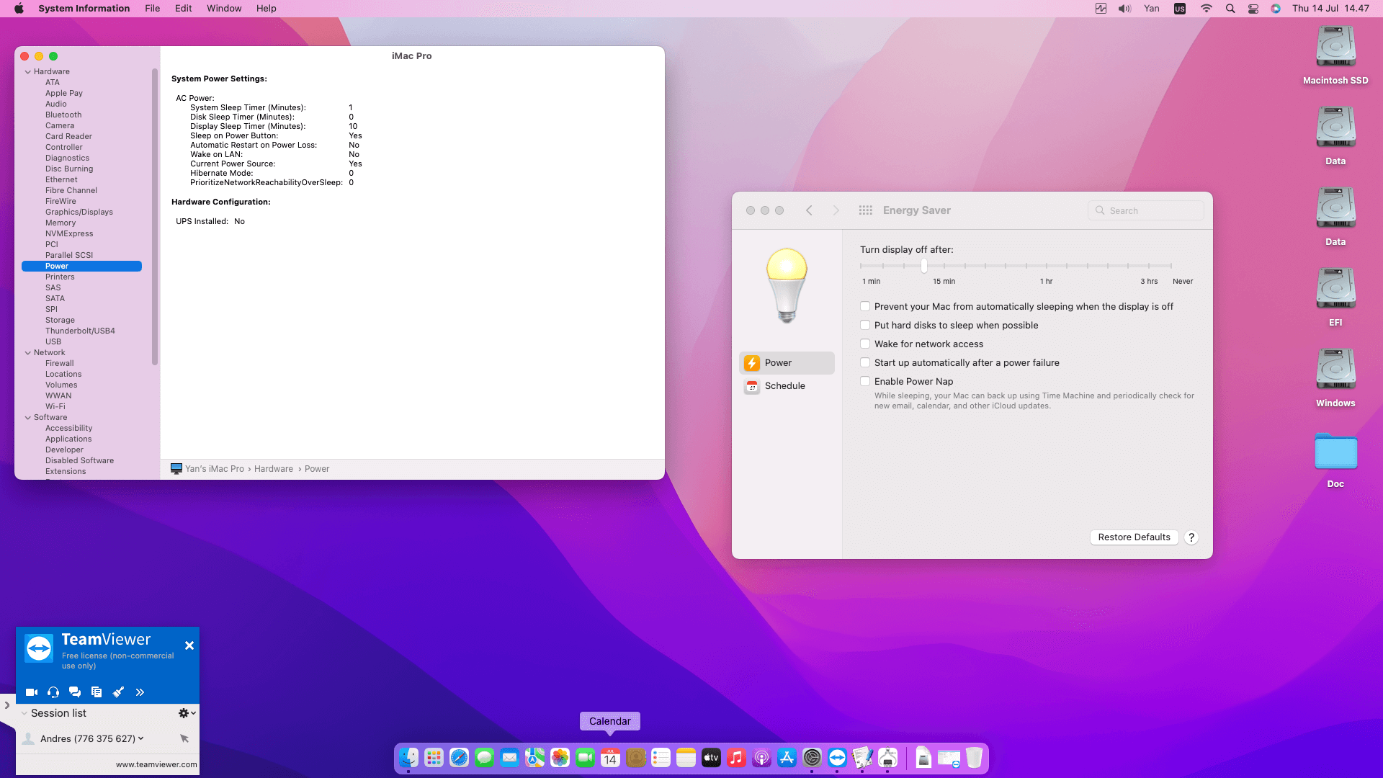Open Control Center in the menu bar
Image resolution: width=1383 pixels, height=778 pixels.
pos(1253,8)
